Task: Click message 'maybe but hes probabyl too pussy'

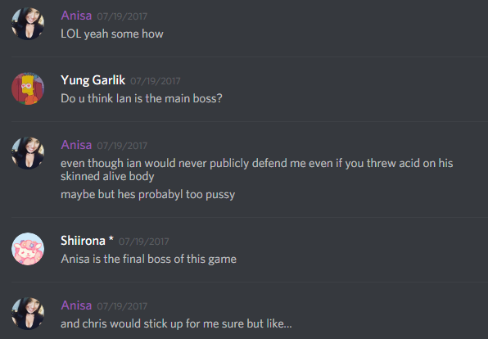Action: 148,195
